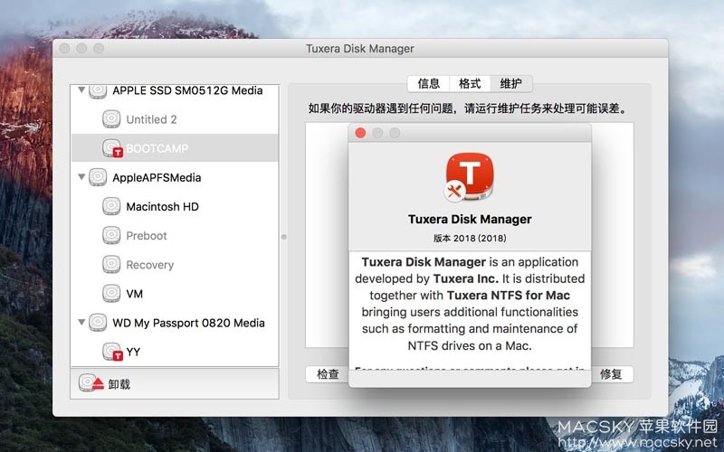Select the BOOTCAMP volume row
This screenshot has height=452, width=724.
point(175,148)
